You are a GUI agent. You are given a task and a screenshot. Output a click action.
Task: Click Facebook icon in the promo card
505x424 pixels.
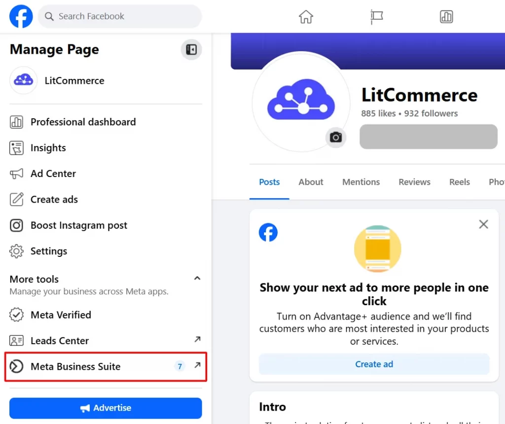coord(268,232)
